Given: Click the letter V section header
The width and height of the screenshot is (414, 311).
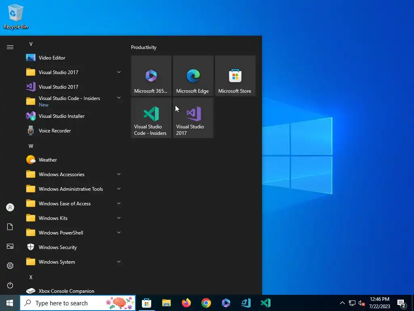Looking at the screenshot, I should (31, 44).
